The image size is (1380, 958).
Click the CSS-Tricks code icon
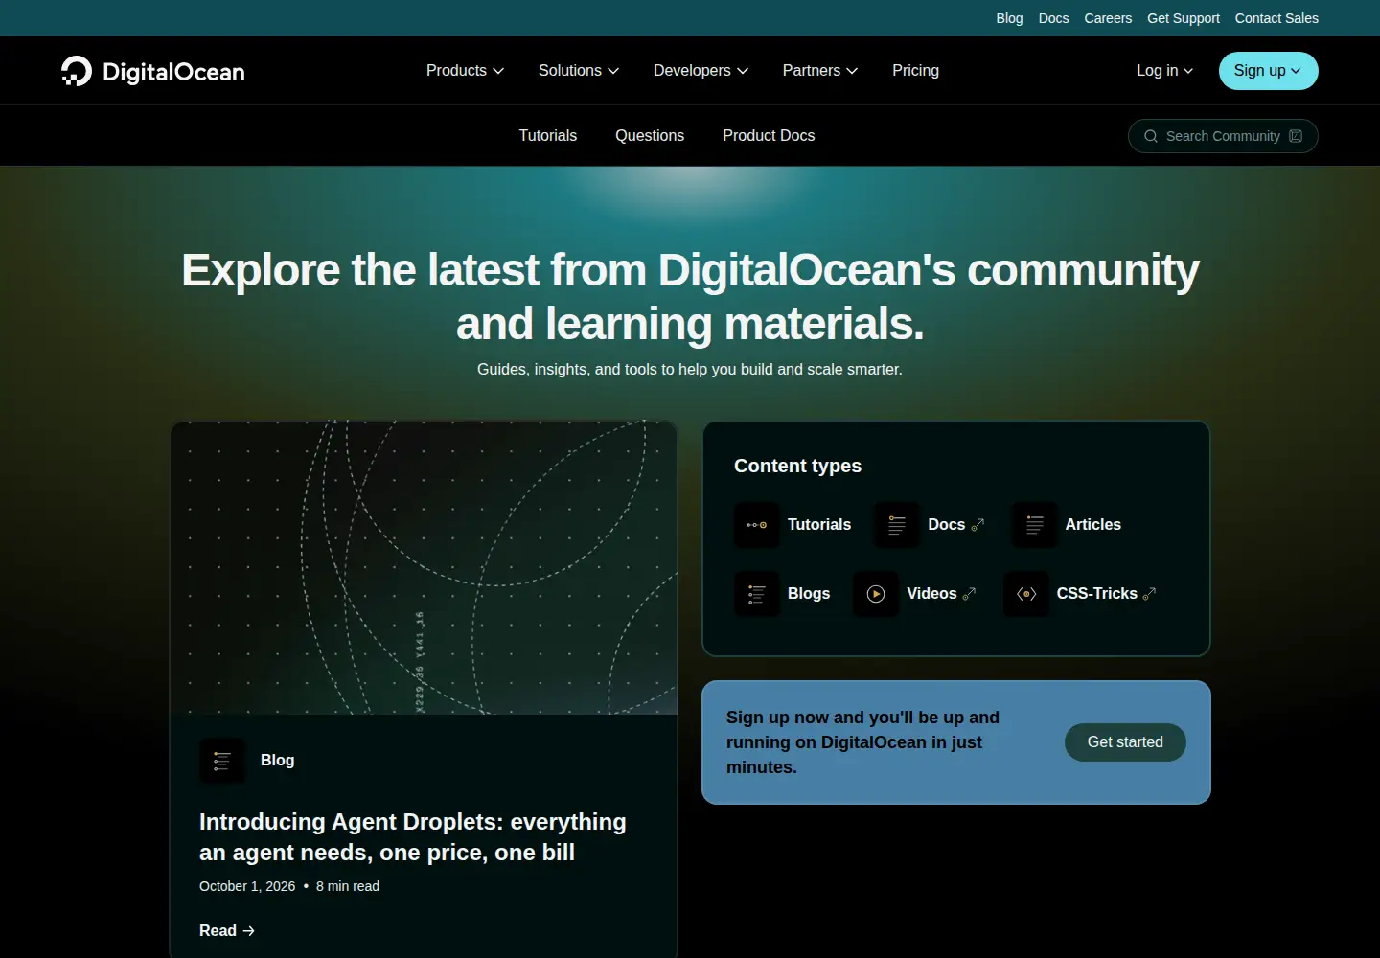coord(1026,594)
